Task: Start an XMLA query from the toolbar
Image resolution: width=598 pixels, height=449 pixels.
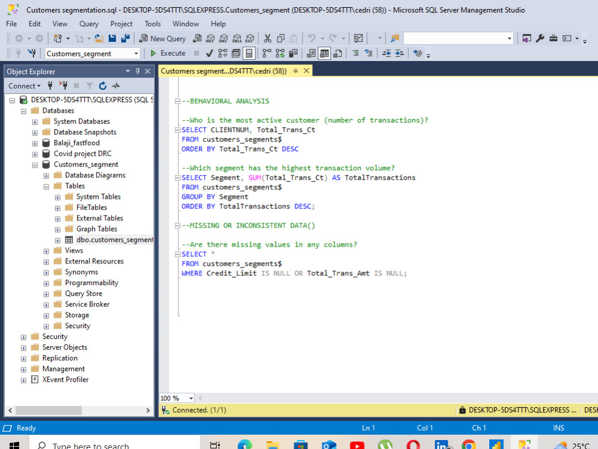Action: tap(237, 38)
